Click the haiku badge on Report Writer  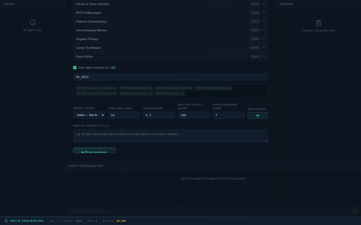coord(255,56)
